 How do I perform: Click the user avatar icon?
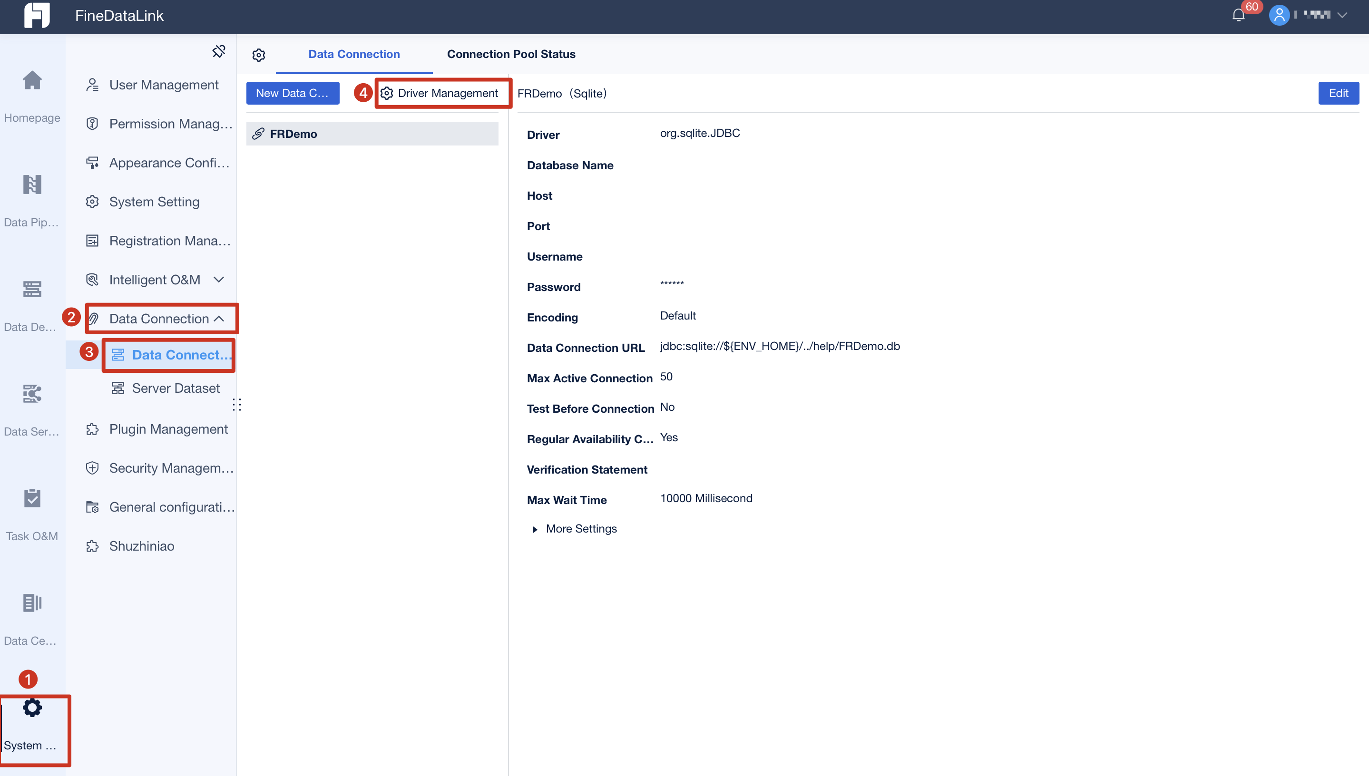[1279, 15]
